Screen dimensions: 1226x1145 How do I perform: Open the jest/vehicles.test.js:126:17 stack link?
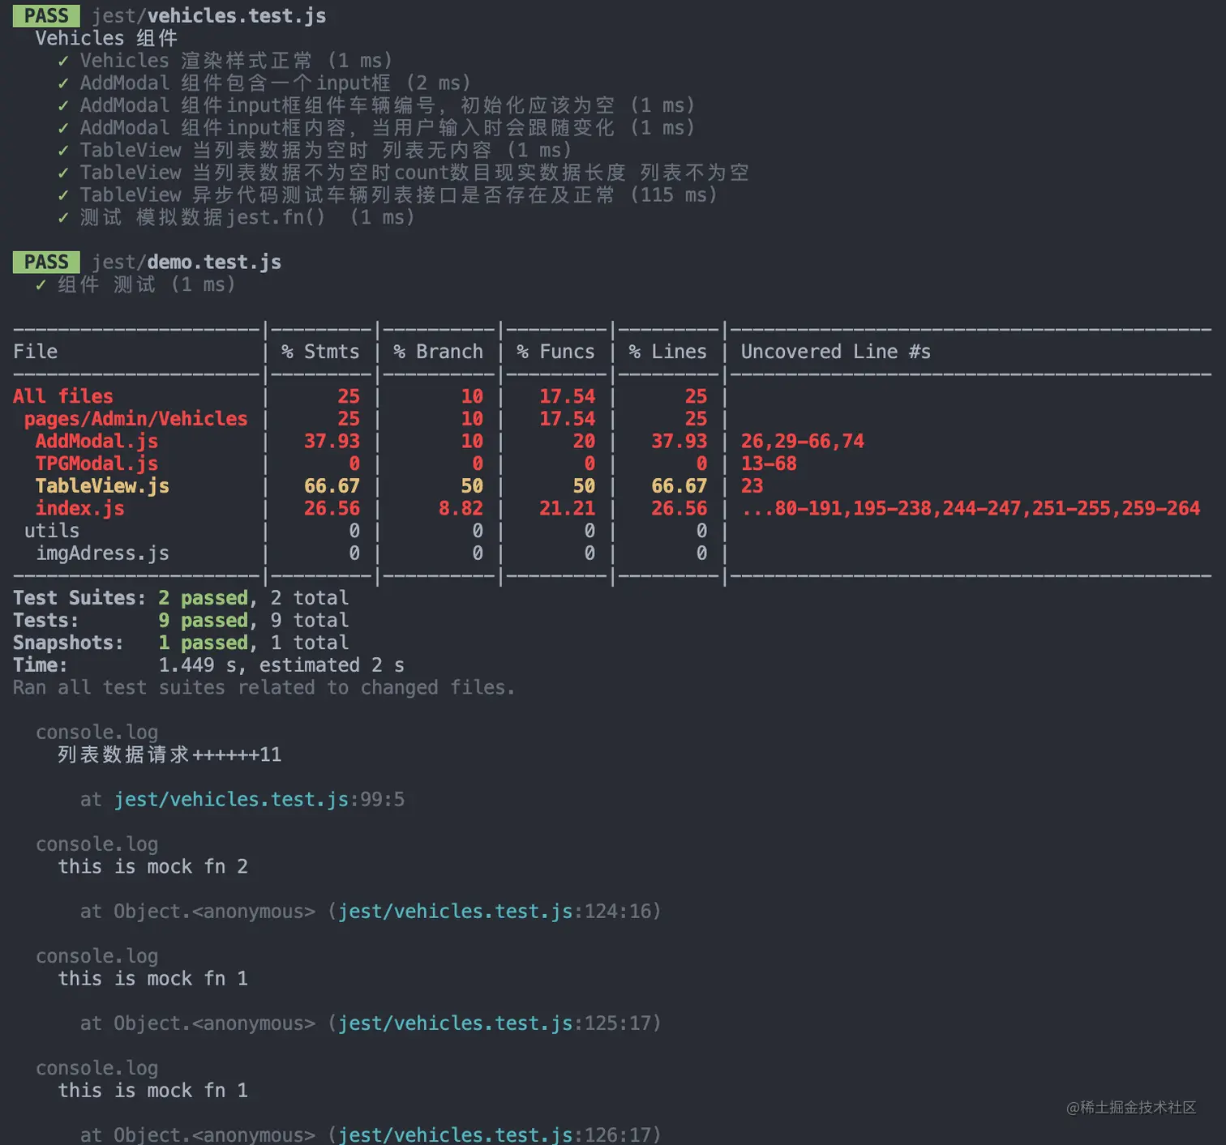(x=495, y=1134)
